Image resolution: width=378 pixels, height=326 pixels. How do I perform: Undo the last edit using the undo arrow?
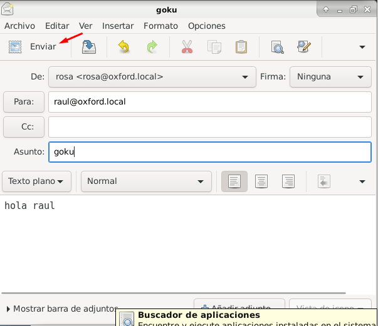click(124, 47)
